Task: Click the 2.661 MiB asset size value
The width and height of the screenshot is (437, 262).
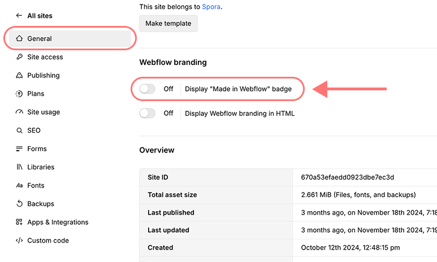Action: pos(358,195)
